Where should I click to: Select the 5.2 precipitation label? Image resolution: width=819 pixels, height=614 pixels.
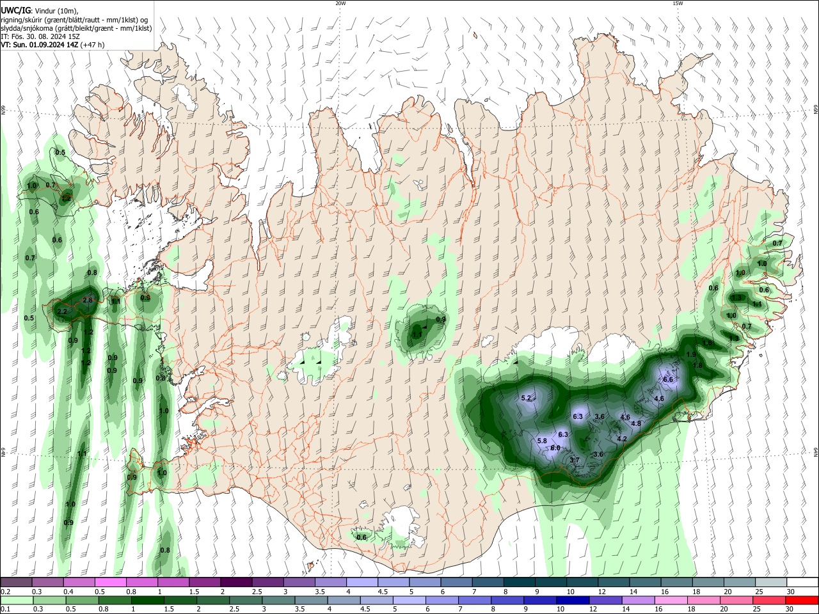pos(527,398)
